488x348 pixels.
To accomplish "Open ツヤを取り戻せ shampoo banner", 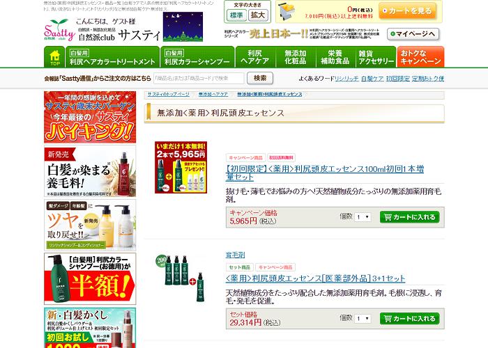I will click(x=90, y=225).
